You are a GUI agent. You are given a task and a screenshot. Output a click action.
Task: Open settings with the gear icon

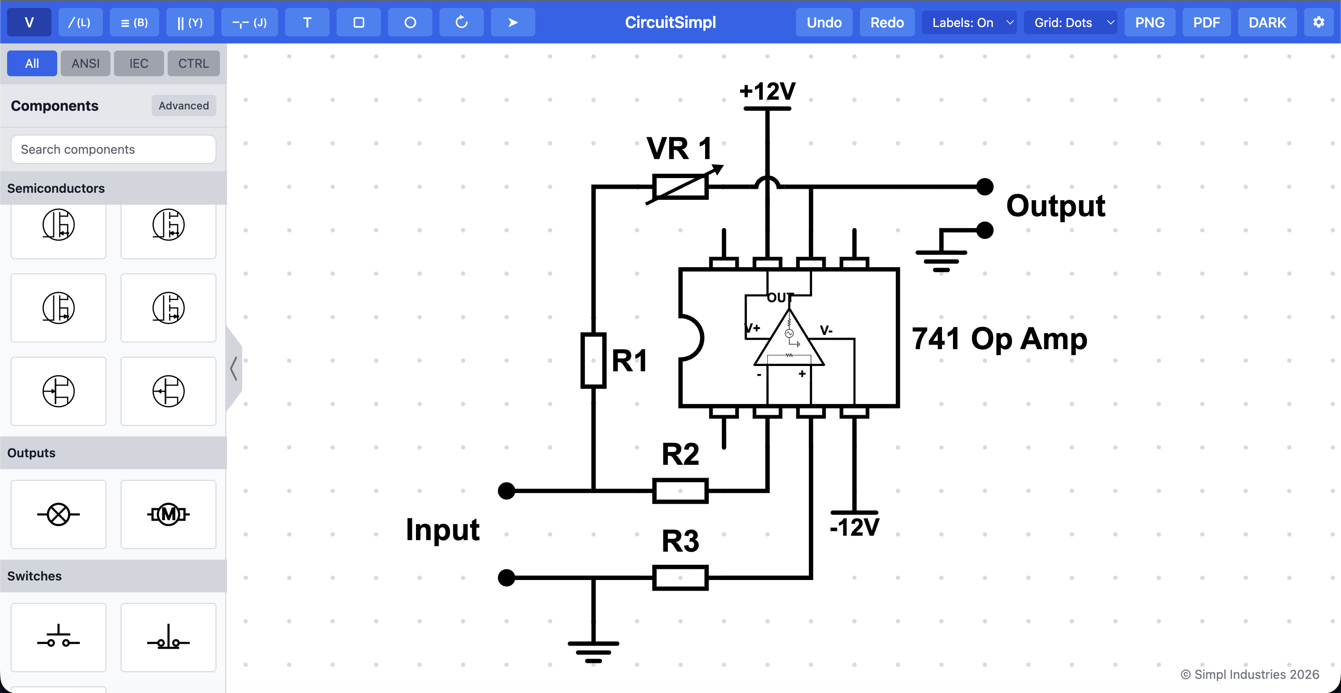pos(1319,22)
